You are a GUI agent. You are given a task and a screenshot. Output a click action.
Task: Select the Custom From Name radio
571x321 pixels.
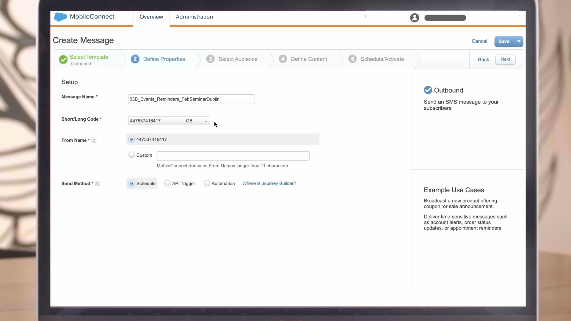(131, 155)
